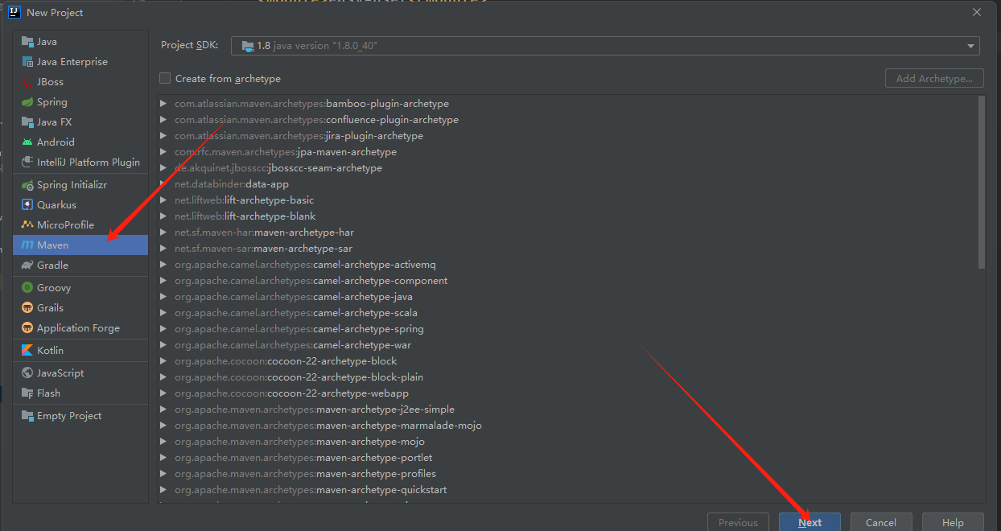Click Add Archetype button
The image size is (1001, 531).
(x=934, y=78)
